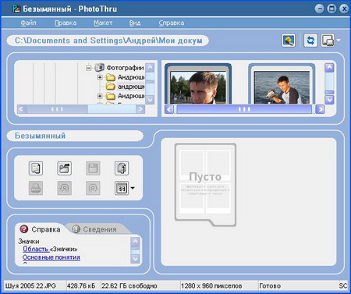Expand the Андрюш folder directly under Фотографии
The height and width of the screenshot is (294, 351).
[x=100, y=77]
